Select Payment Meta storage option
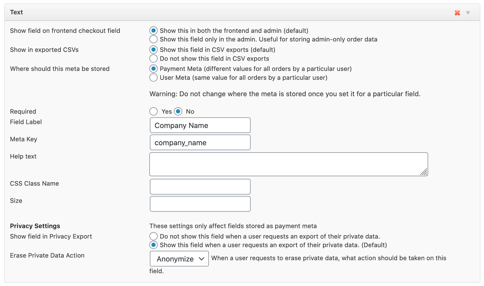The image size is (484, 286). click(154, 69)
